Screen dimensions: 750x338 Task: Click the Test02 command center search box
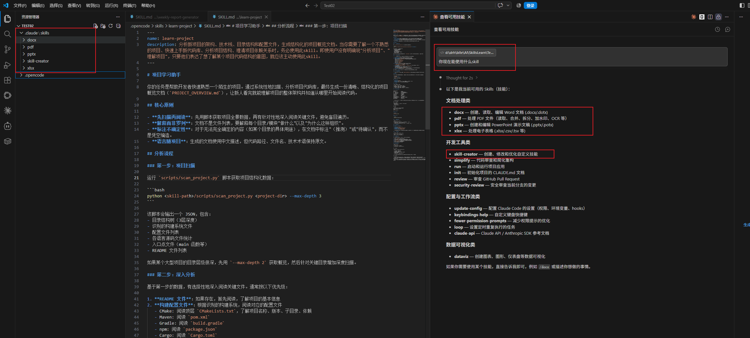(408, 5)
